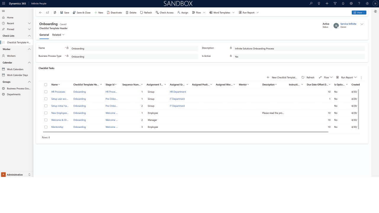Screen dimensions: 379x213
Task: Open the app launcher waffle icon
Action: tap(4, 4)
